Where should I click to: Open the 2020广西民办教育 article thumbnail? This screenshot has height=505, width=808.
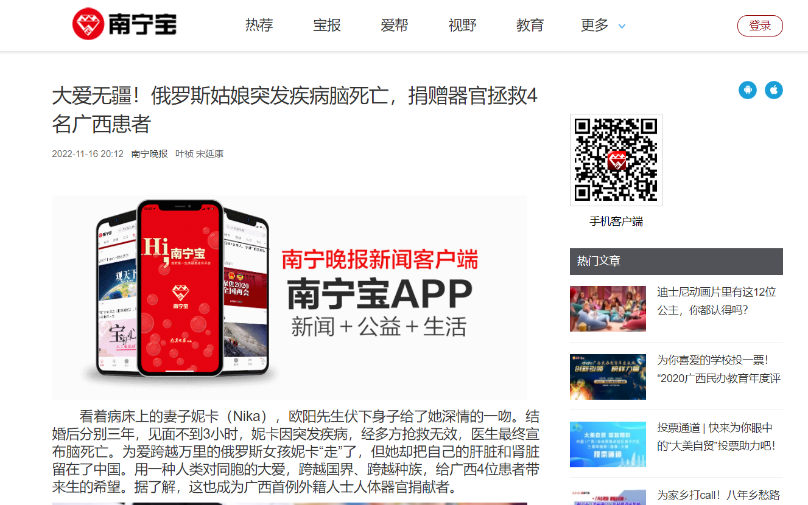click(608, 377)
